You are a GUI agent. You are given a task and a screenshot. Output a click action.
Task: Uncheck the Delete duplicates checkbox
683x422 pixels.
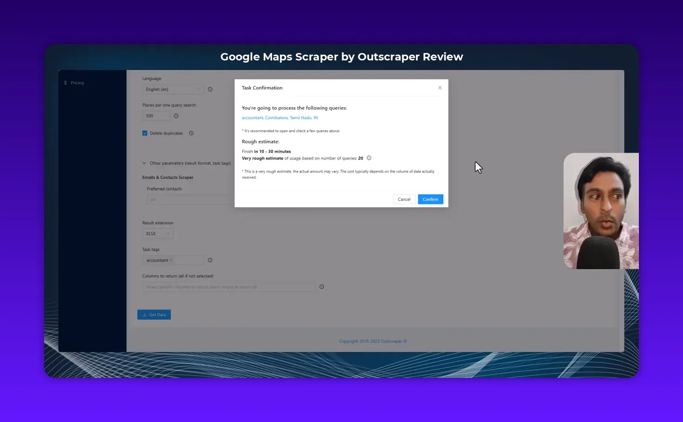(x=145, y=133)
